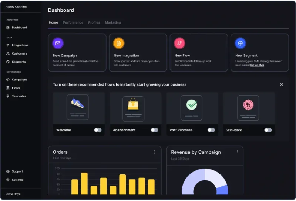The width and height of the screenshot is (296, 201).
Task: Click the pink New Flow branch icon
Action: click(179, 43)
